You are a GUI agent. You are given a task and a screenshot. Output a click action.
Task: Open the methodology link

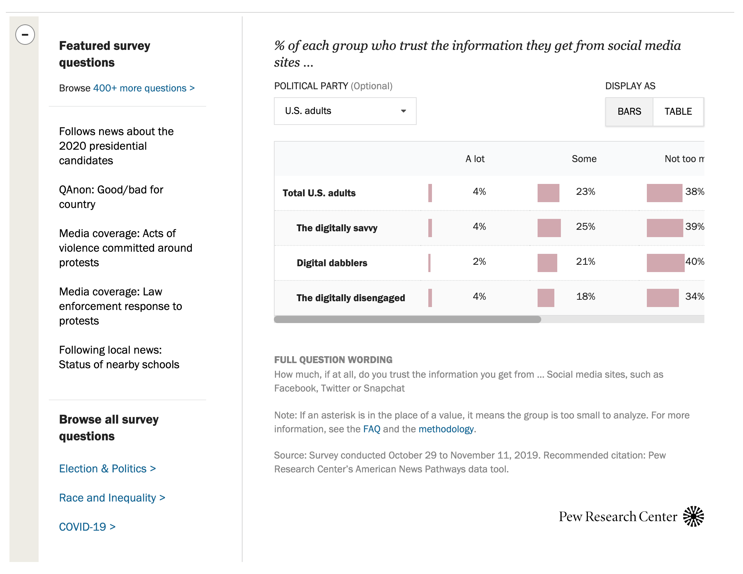tap(445, 429)
